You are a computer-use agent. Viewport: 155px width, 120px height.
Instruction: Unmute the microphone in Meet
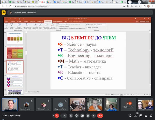[57, 116]
